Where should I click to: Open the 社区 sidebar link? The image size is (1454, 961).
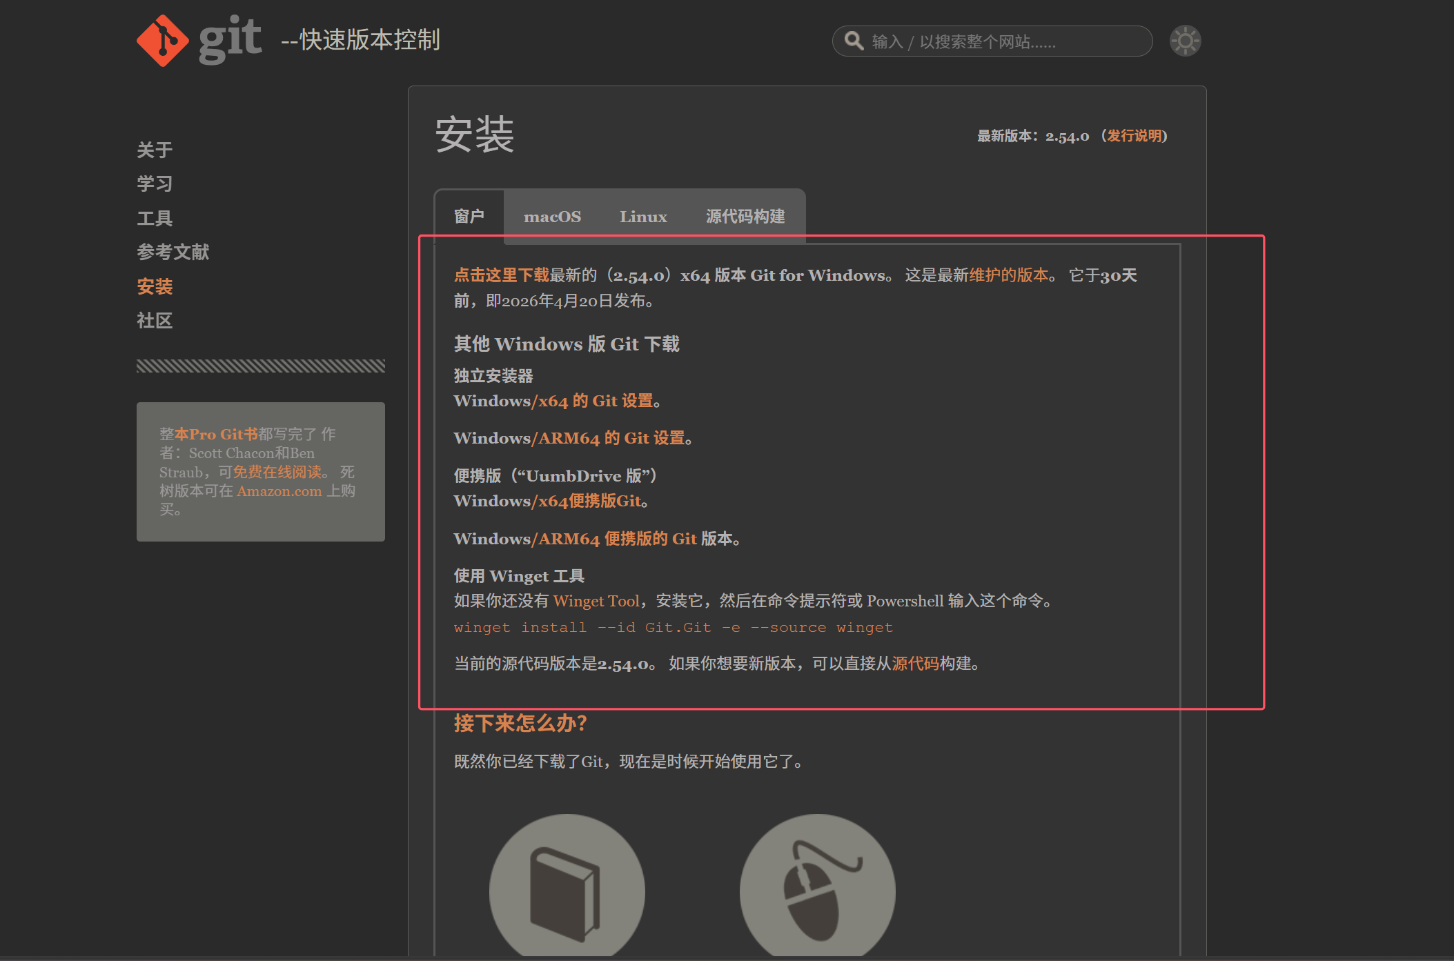[155, 320]
